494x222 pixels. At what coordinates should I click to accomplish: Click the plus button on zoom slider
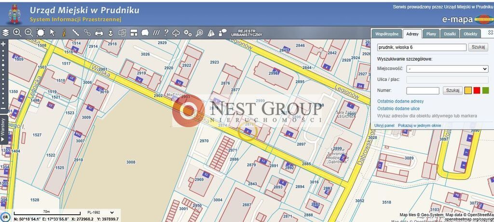(x=3, y=44)
